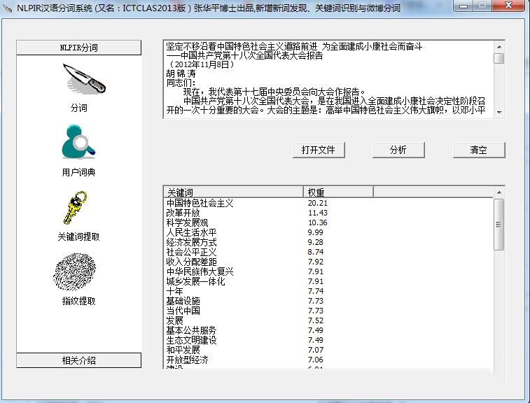Screen dimensions: 530x403
Task: Select the 和平发展 keyword row
Action: 328,350
